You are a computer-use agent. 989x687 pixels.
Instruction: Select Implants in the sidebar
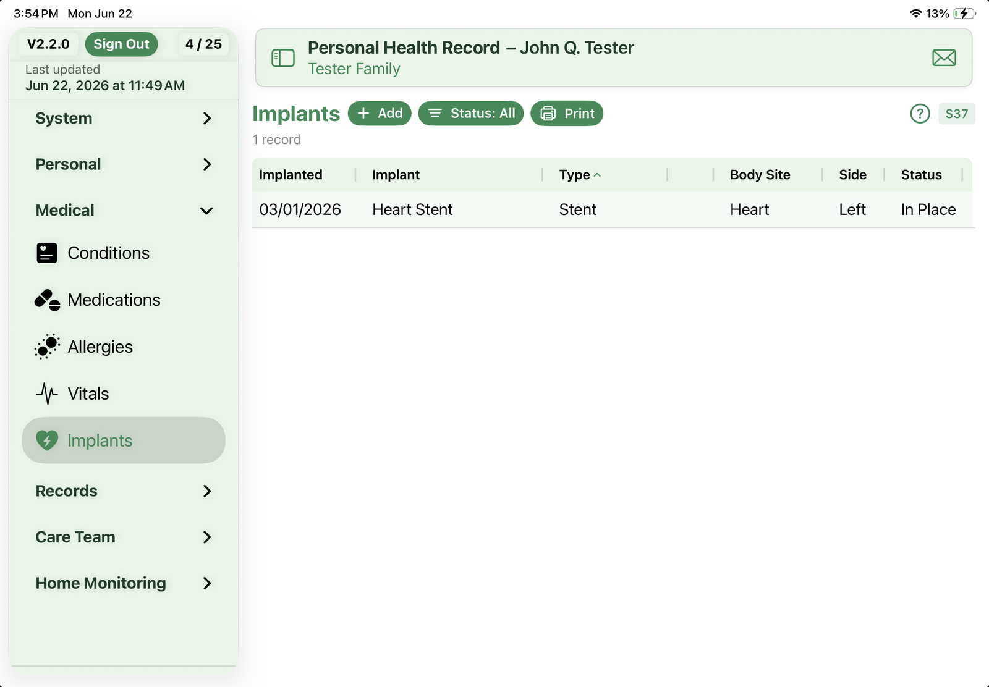(x=124, y=440)
